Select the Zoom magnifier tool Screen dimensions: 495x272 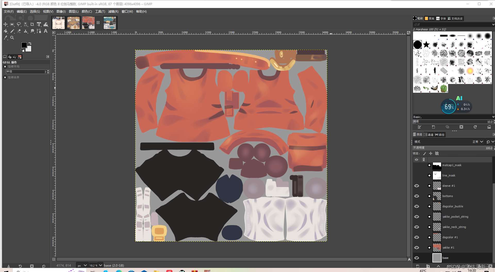point(12,38)
